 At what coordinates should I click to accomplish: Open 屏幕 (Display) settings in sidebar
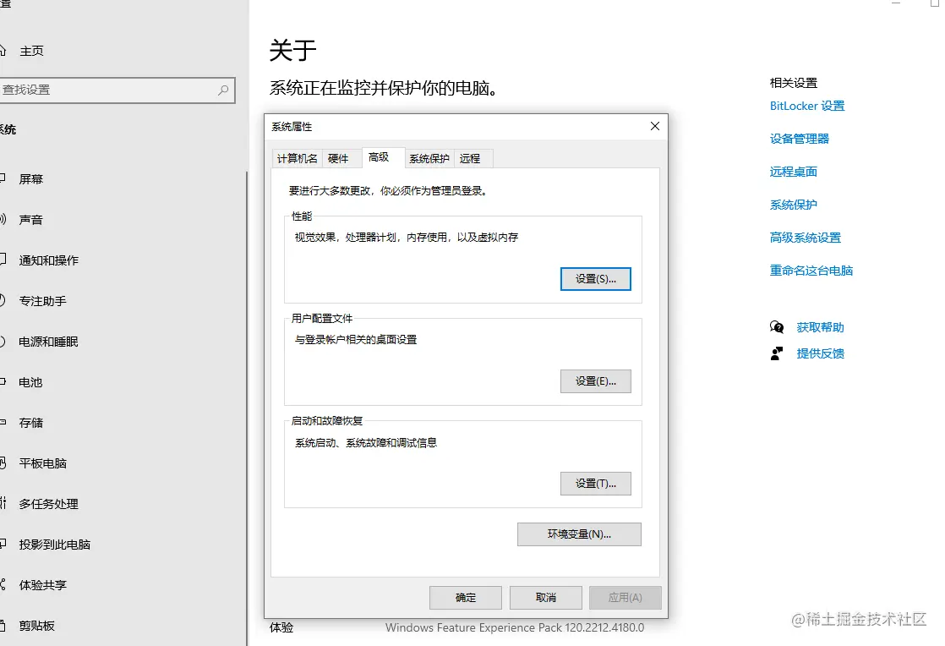pyautogui.click(x=32, y=178)
